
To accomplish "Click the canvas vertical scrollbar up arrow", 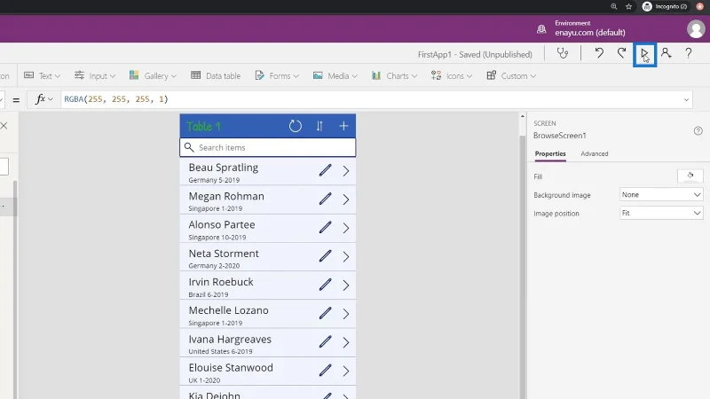I will coord(522,117).
